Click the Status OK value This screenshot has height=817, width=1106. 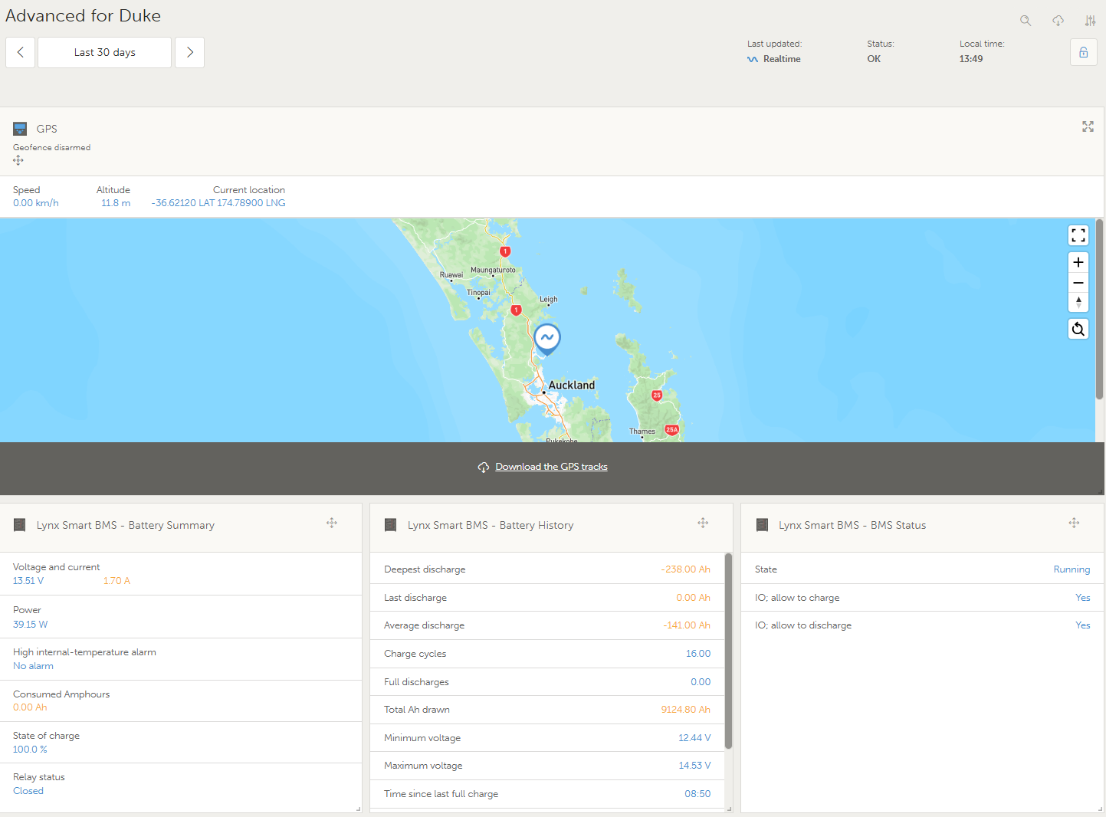874,59
